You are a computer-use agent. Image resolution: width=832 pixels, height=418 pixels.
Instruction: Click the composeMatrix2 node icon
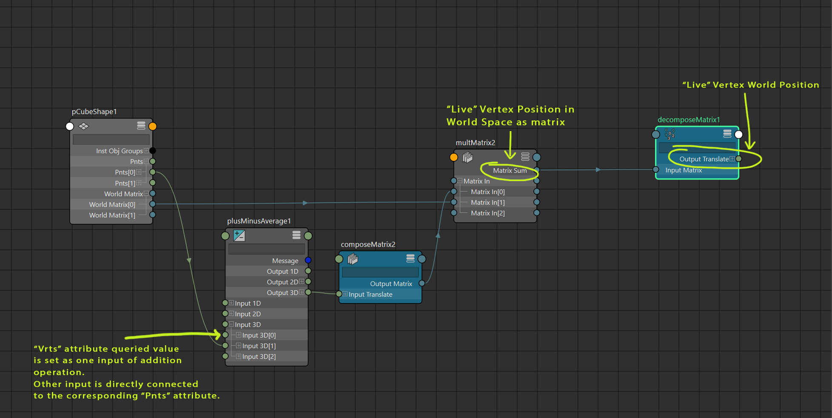click(x=353, y=259)
